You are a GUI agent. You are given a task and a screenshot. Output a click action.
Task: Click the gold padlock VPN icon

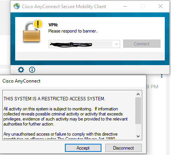(31, 32)
